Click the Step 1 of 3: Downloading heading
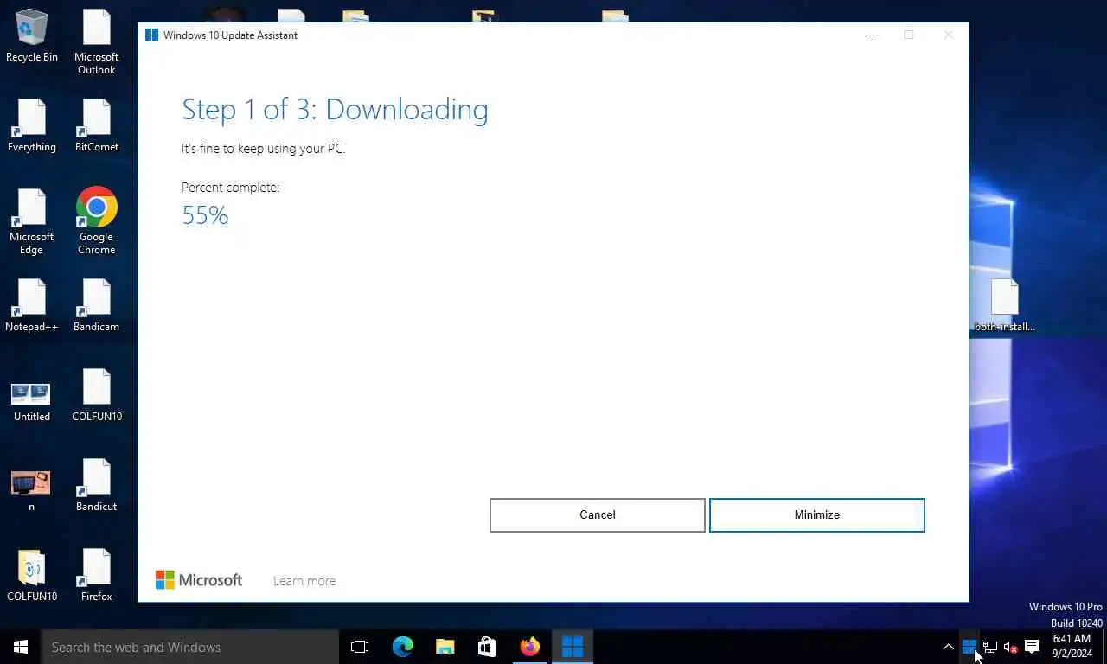This screenshot has width=1107, height=664. (x=335, y=110)
